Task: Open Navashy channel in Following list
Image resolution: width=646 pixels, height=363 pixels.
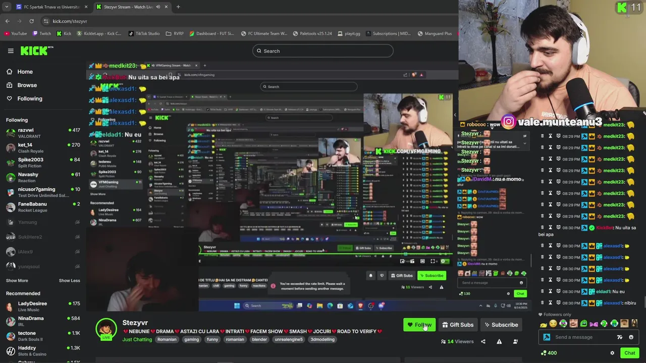Action: pos(43,177)
